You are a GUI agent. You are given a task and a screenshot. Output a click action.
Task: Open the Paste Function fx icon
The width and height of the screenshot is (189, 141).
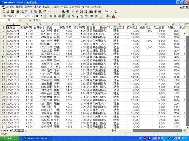(x=77, y=11)
